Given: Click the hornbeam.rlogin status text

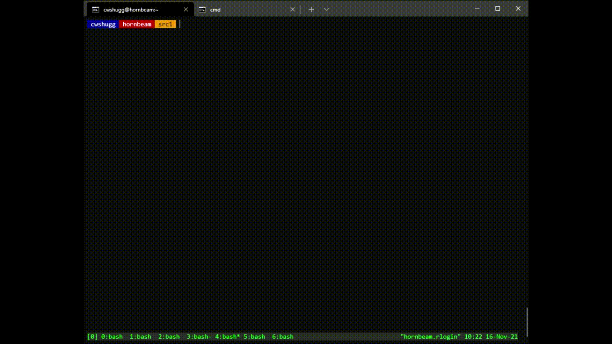Looking at the screenshot, I should [x=430, y=337].
